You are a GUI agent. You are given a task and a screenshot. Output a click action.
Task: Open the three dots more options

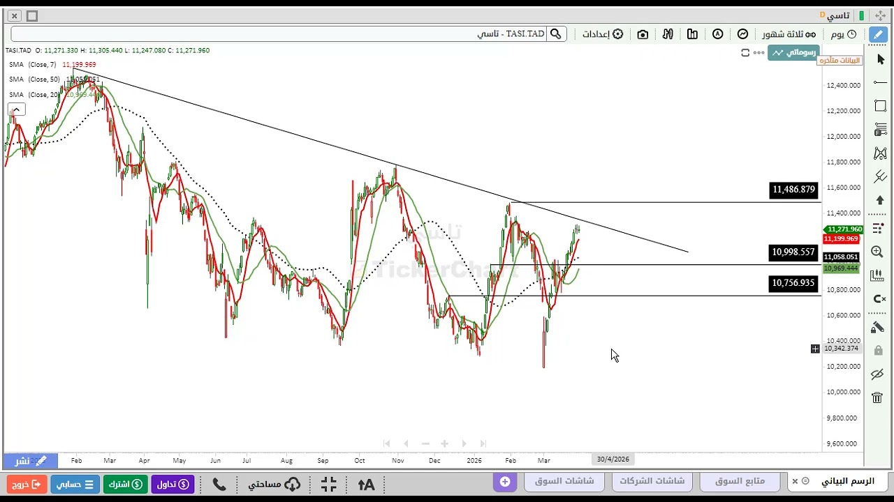coord(759,53)
